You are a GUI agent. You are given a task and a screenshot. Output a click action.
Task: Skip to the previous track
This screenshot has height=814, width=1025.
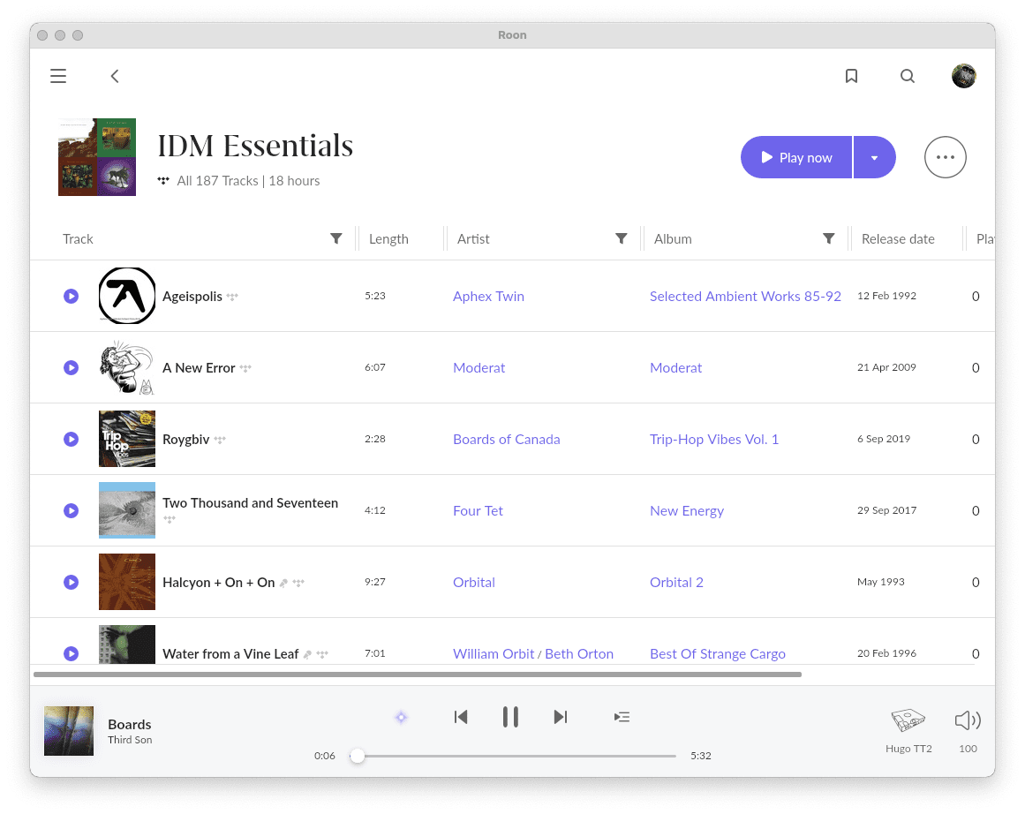click(x=460, y=717)
